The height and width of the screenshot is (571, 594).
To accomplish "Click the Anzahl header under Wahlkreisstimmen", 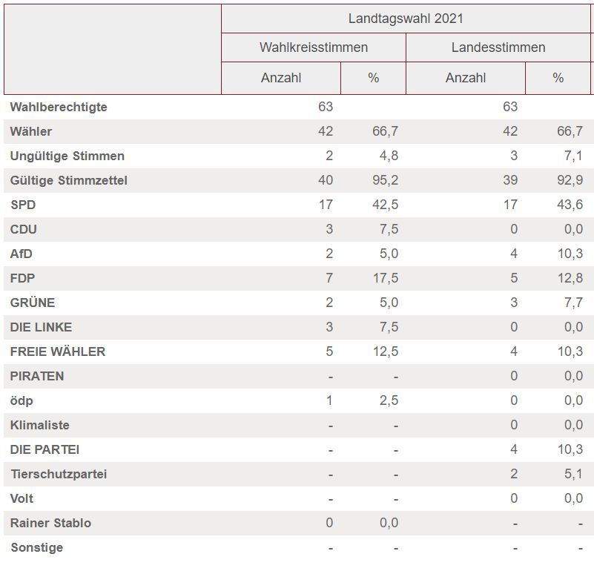I will pos(281,78).
